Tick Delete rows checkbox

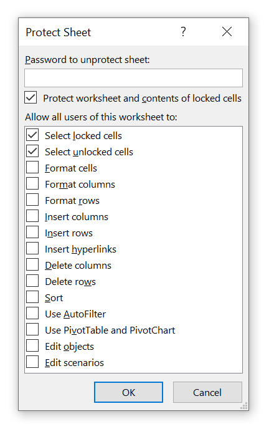point(32,281)
